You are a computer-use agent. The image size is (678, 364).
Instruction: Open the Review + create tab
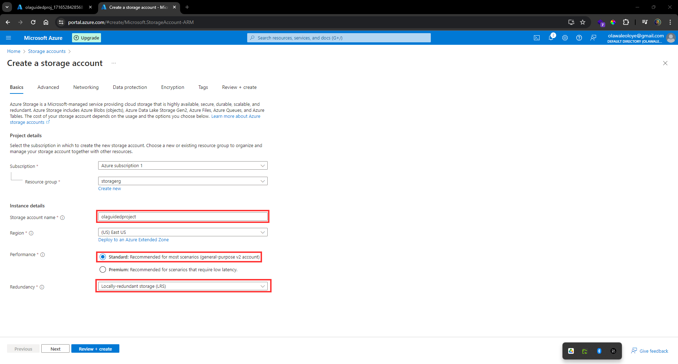[239, 87]
